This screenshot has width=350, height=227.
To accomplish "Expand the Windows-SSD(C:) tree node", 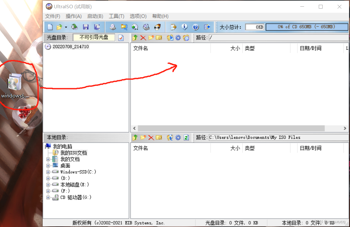I will click(48, 172).
